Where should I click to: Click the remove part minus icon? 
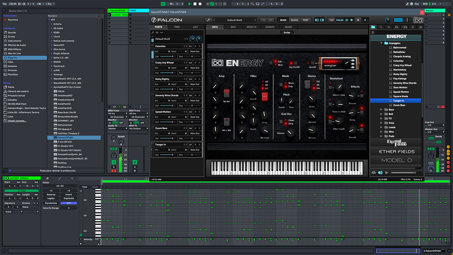(x=161, y=33)
